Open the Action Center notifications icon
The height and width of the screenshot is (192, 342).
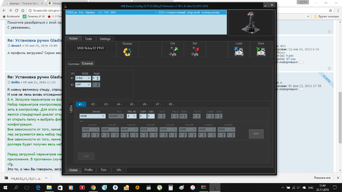click(335, 187)
